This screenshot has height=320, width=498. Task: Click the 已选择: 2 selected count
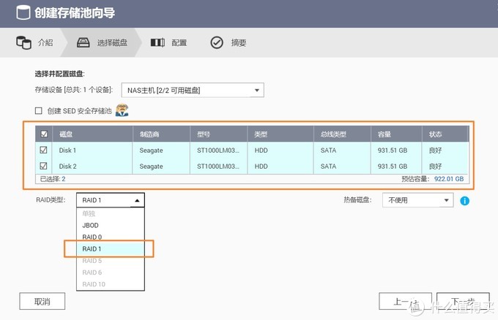coord(53,179)
